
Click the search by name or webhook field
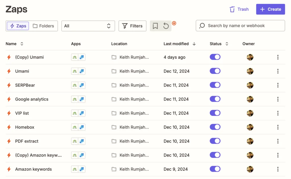coord(240,26)
